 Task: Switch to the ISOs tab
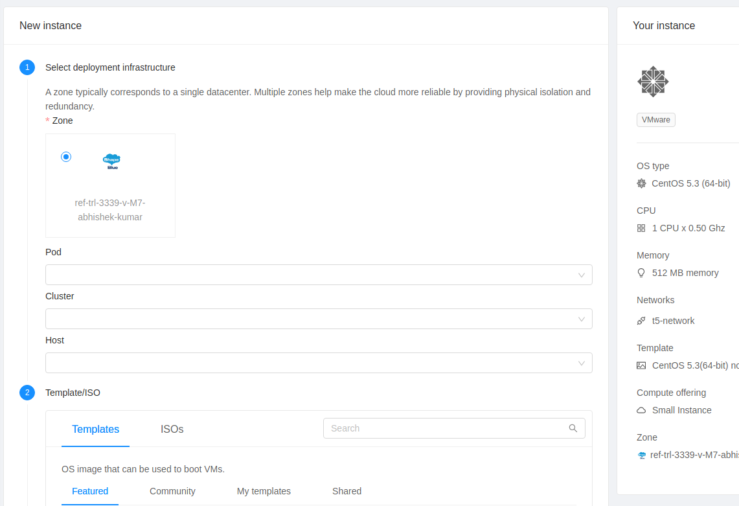point(172,429)
